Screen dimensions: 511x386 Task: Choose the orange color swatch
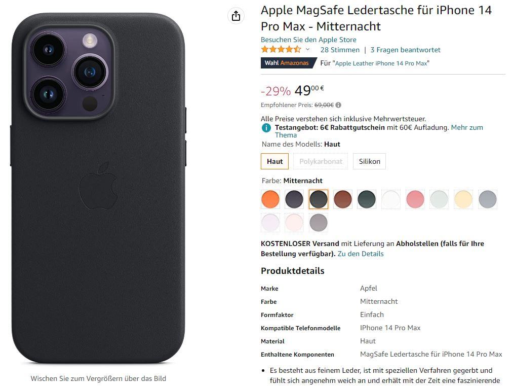point(270,199)
